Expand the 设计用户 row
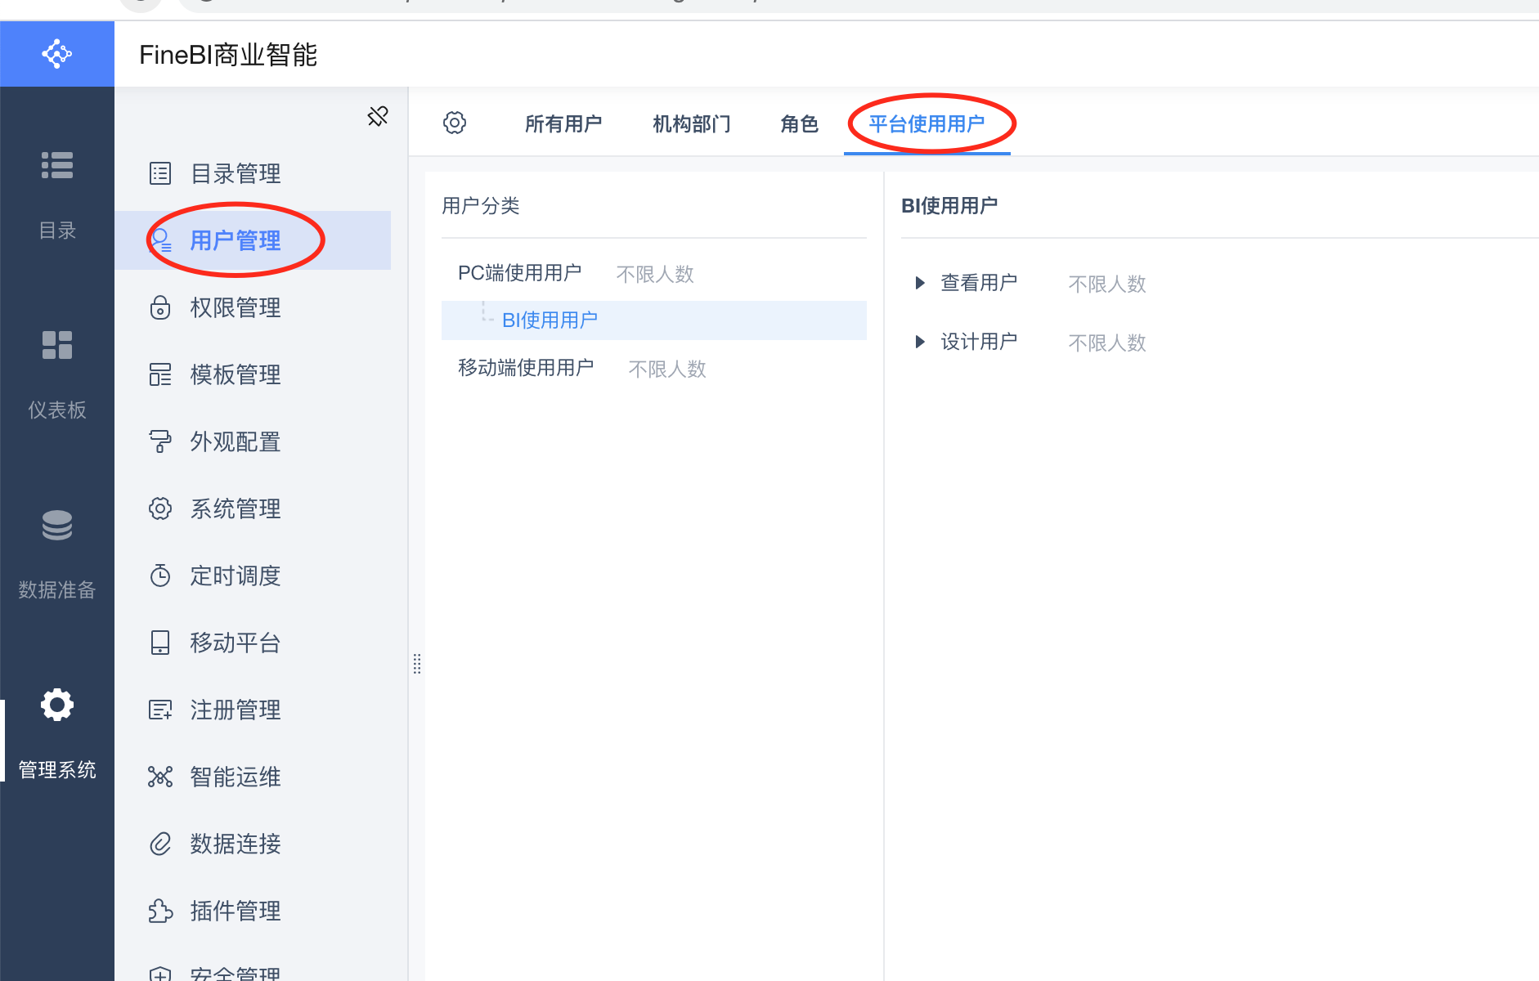Image resolution: width=1539 pixels, height=981 pixels. pos(920,342)
